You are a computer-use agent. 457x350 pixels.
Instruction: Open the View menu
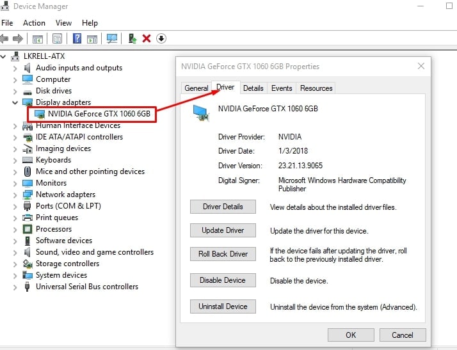(63, 23)
